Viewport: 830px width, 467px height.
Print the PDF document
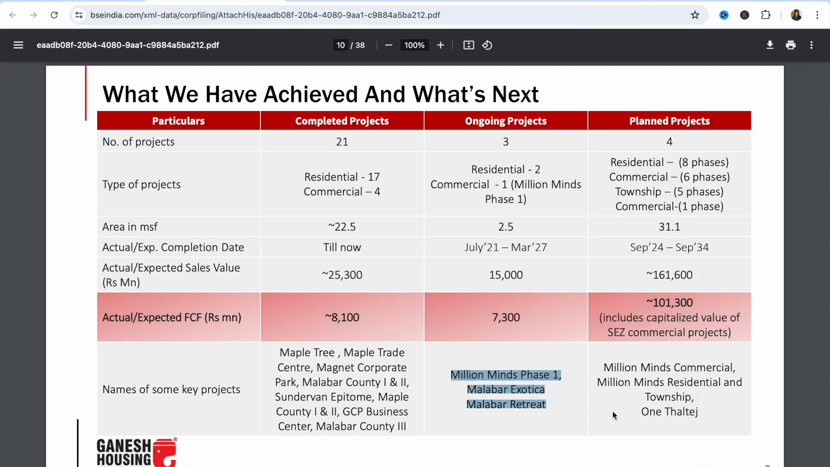click(x=791, y=45)
